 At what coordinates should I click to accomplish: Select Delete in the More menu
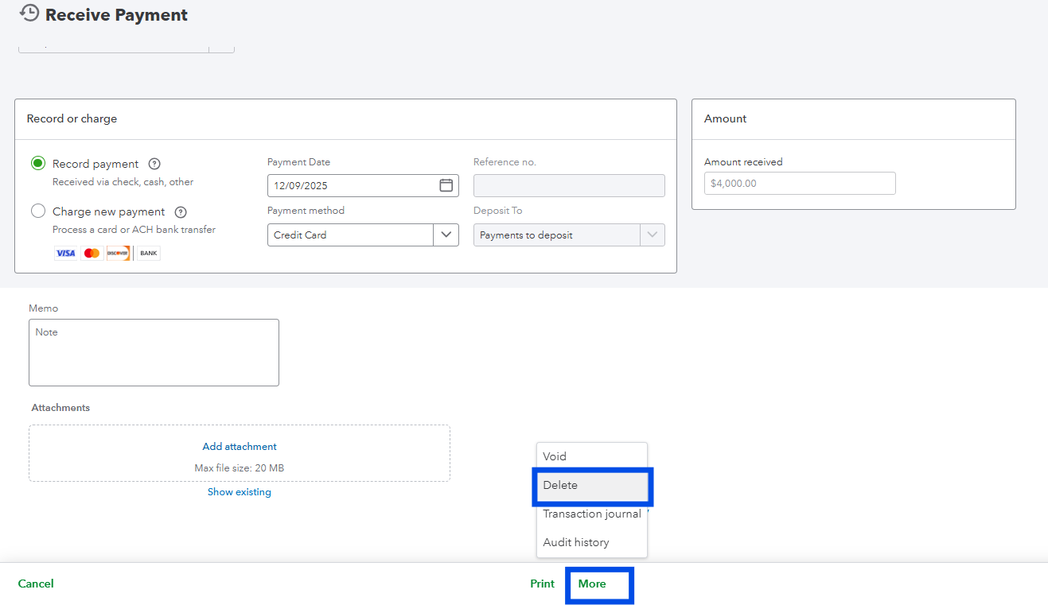click(560, 485)
